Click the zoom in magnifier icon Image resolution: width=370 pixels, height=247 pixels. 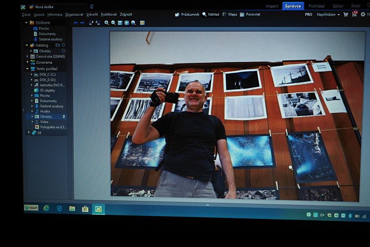(107, 23)
